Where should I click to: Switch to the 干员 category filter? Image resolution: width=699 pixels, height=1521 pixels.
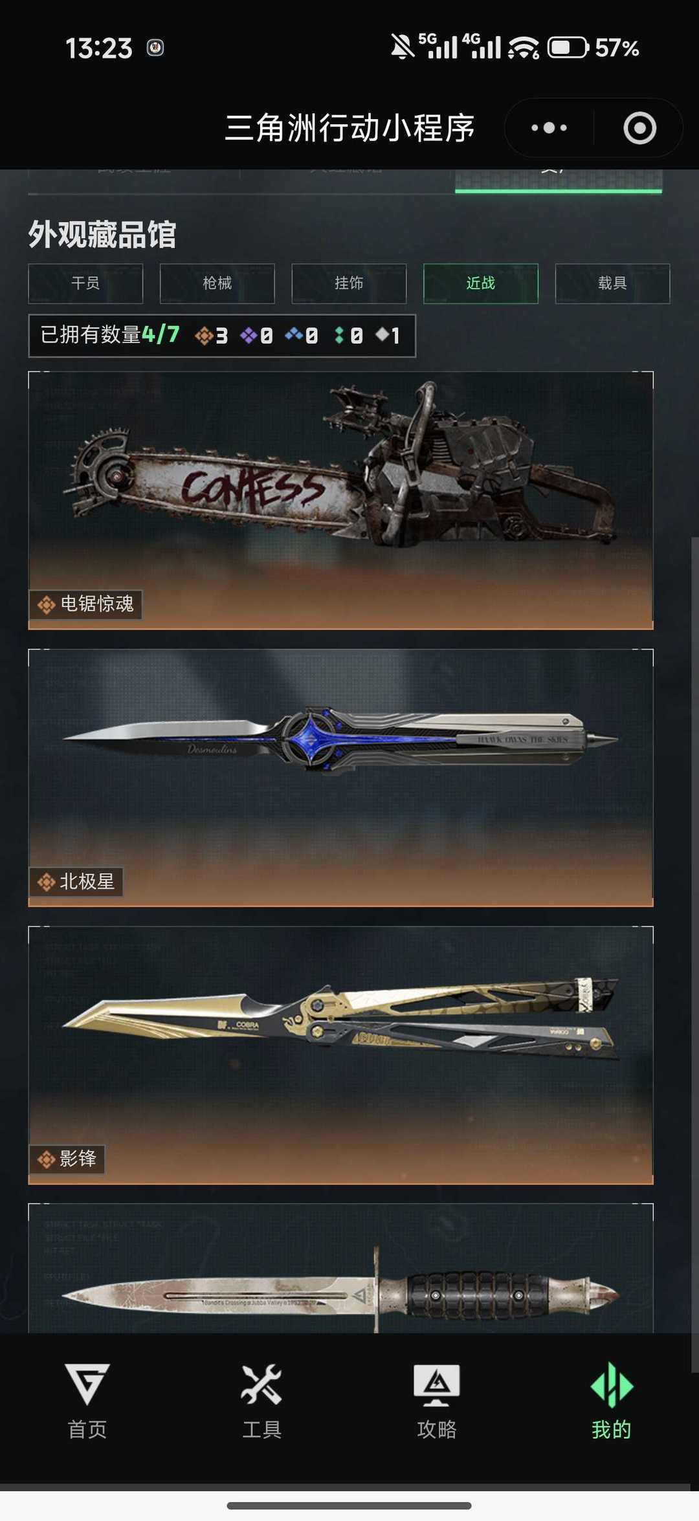85,283
